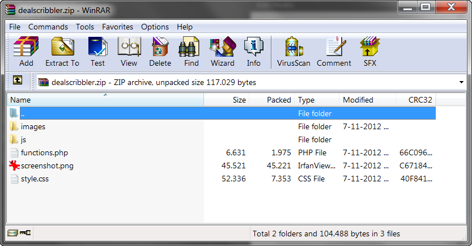Screen dimensions: 472x246
Task: Expand the archive path dropdown arrow
Action: [461, 82]
